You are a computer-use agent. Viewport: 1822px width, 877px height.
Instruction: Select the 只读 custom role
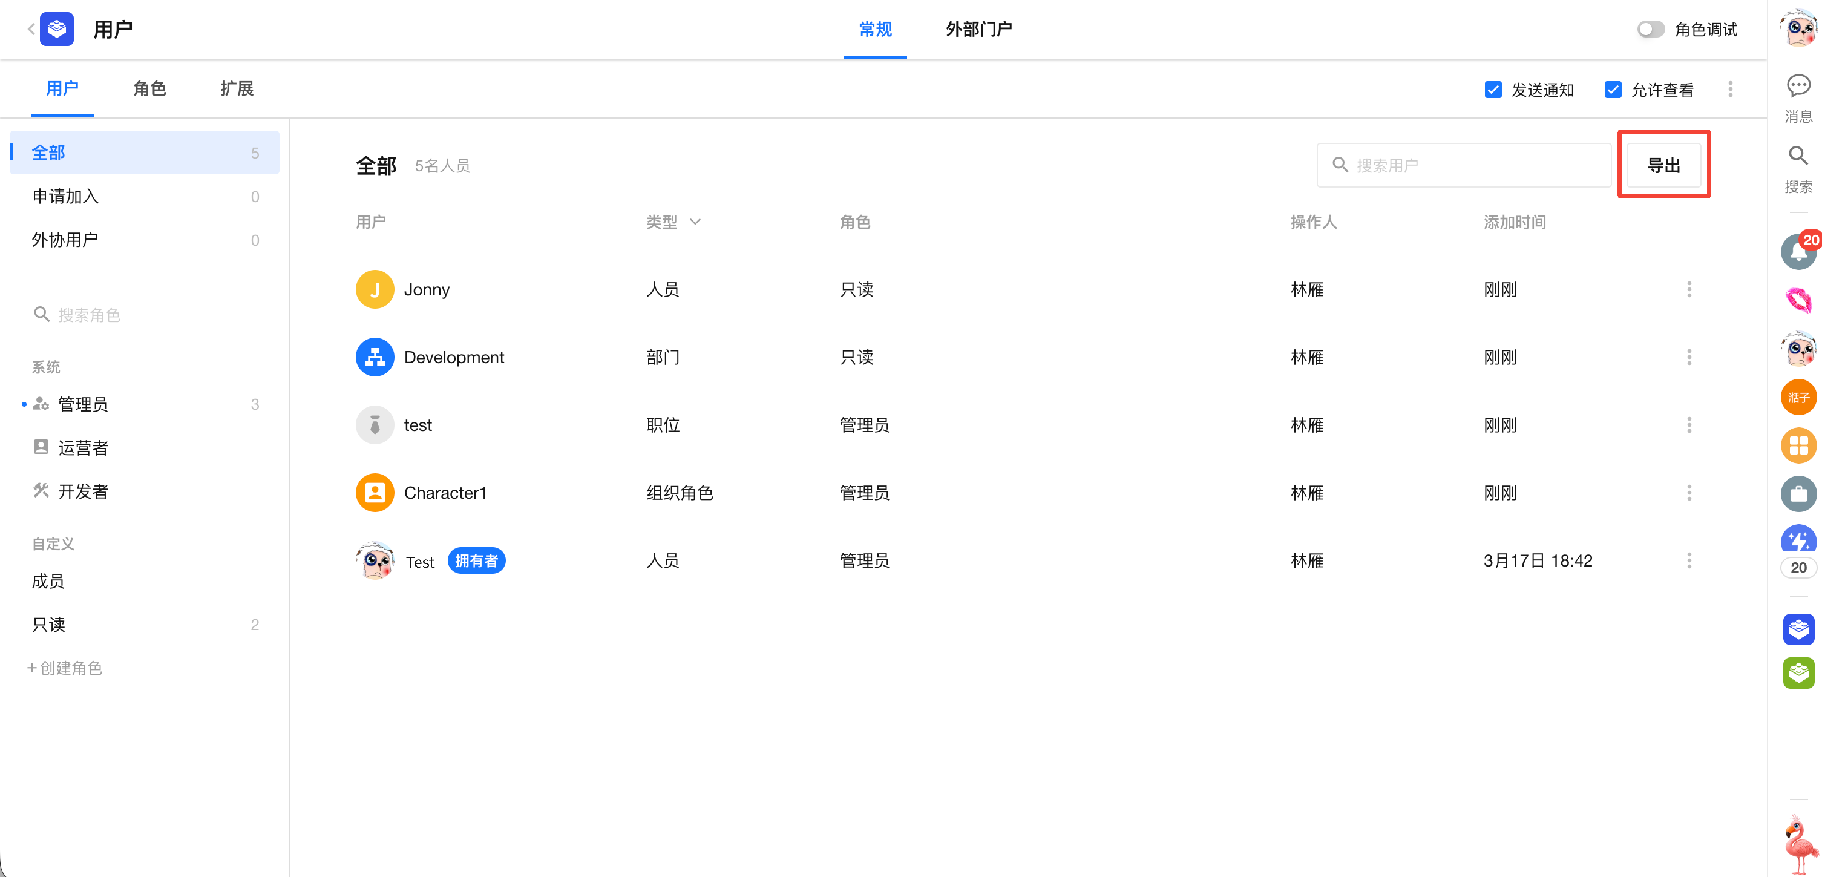pos(144,625)
